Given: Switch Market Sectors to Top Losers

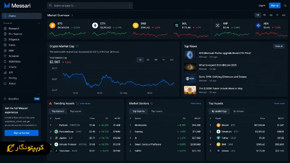Looking at the screenshot, I should click(157, 111).
